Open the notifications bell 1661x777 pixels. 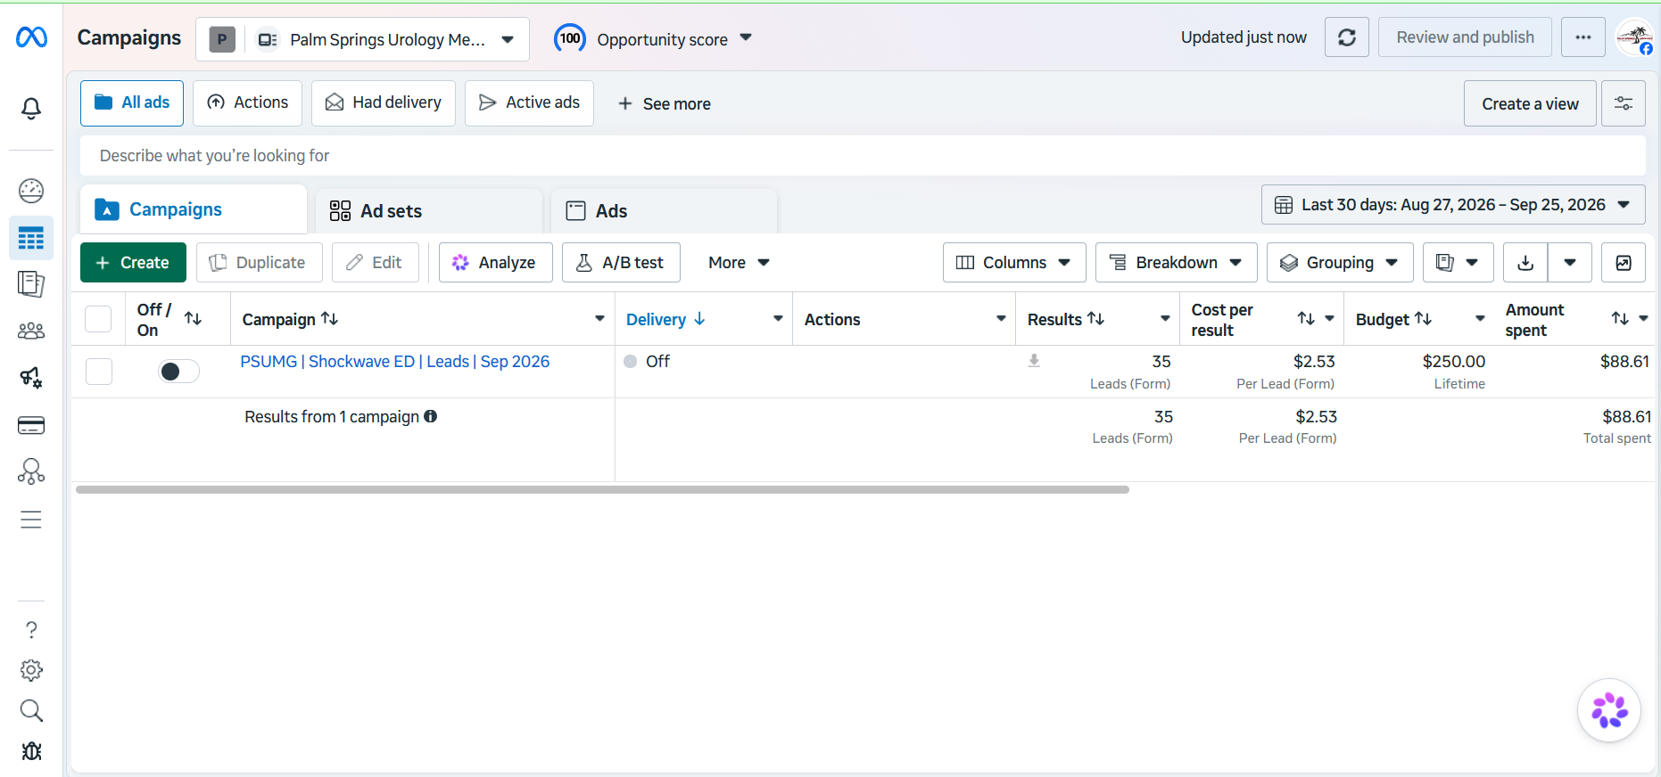pyautogui.click(x=31, y=109)
